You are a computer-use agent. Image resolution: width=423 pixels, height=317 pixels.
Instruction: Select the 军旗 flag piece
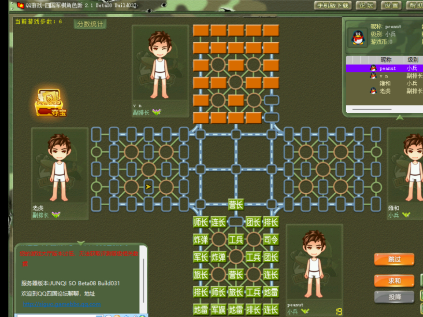[x=218, y=310]
